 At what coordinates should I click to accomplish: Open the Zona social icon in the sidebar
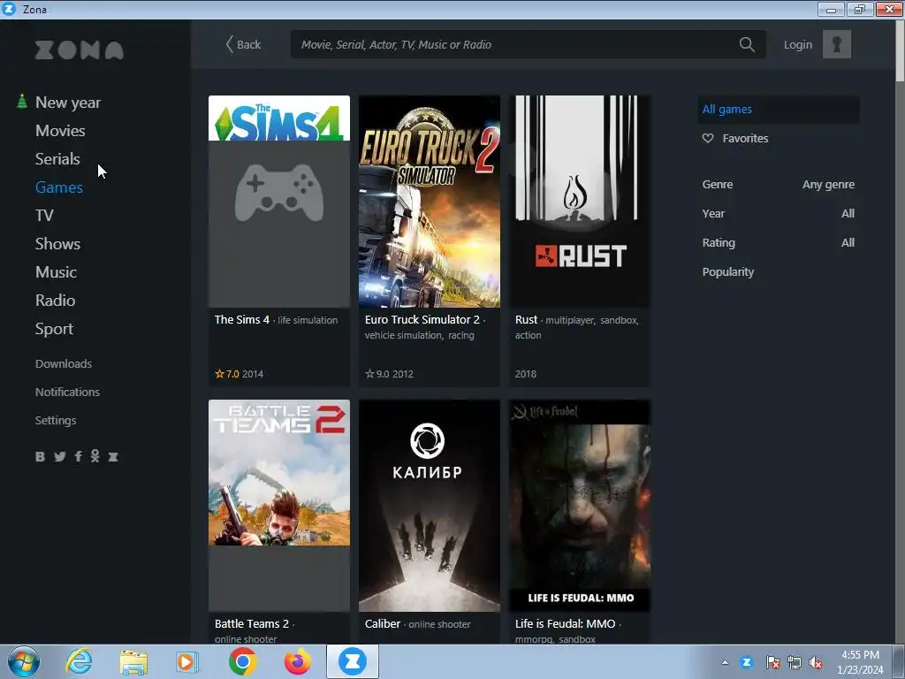point(113,457)
